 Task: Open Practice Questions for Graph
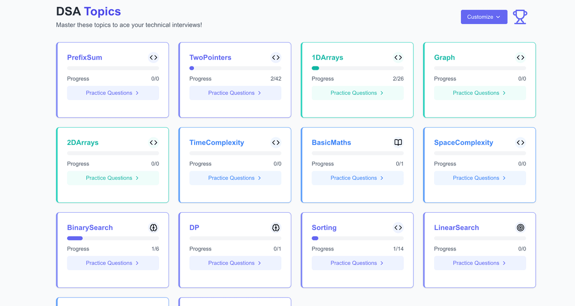tap(480, 93)
